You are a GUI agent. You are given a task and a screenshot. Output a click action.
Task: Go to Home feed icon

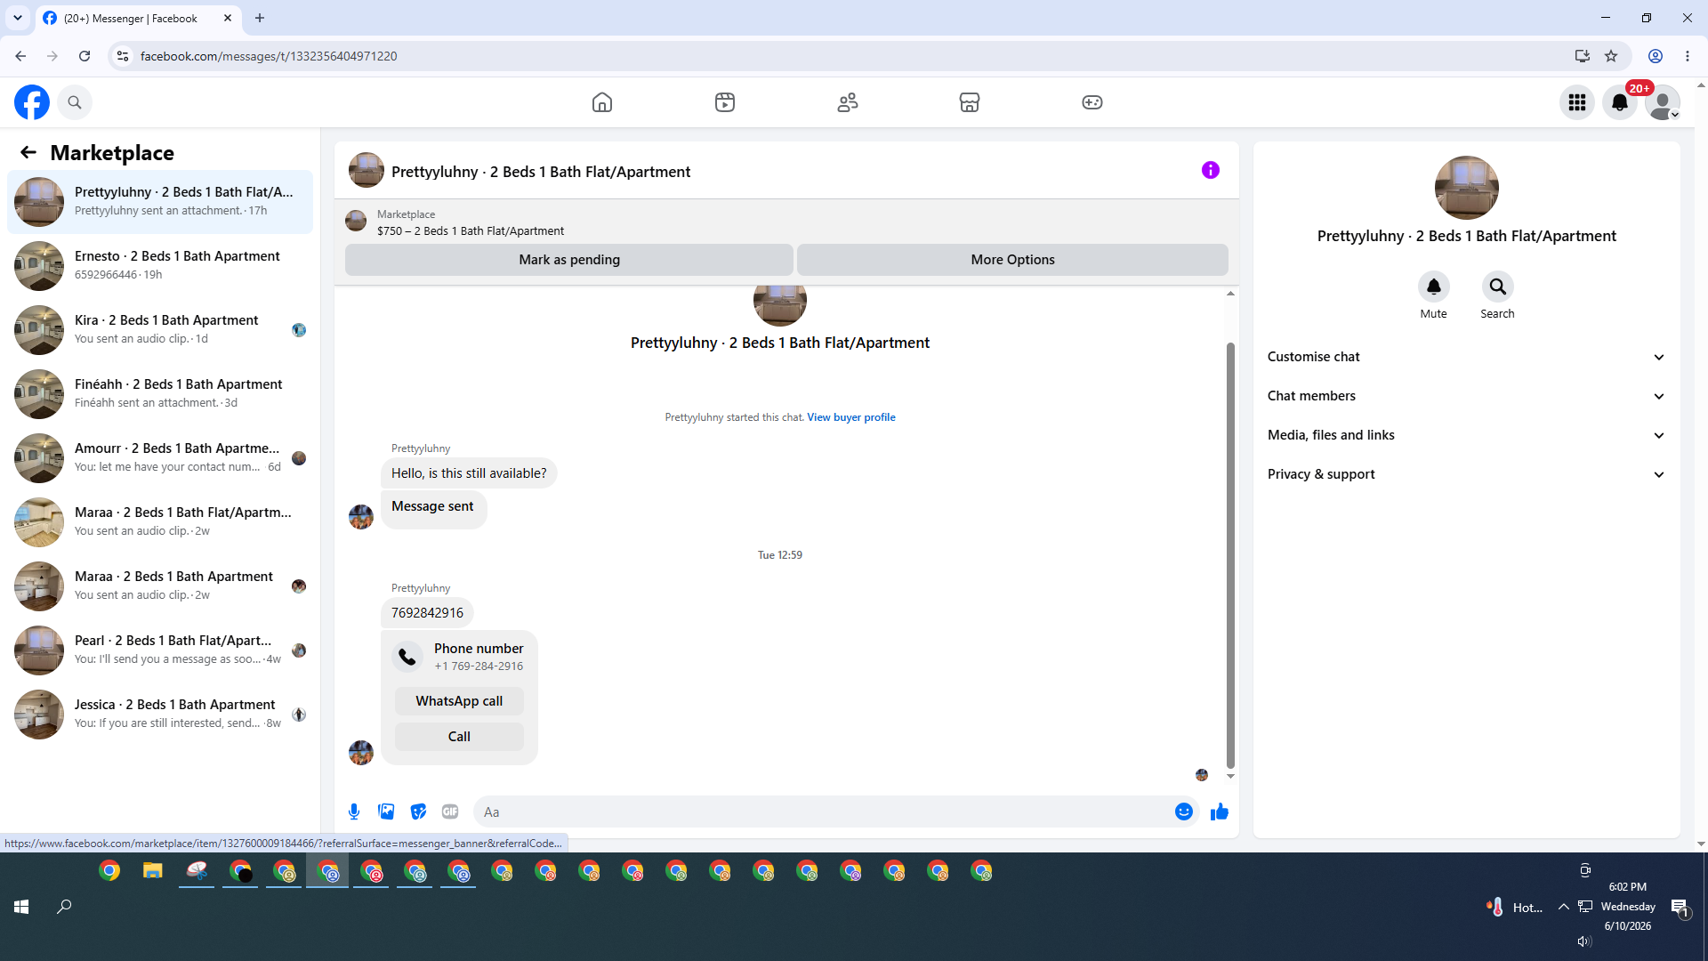pos(602,102)
